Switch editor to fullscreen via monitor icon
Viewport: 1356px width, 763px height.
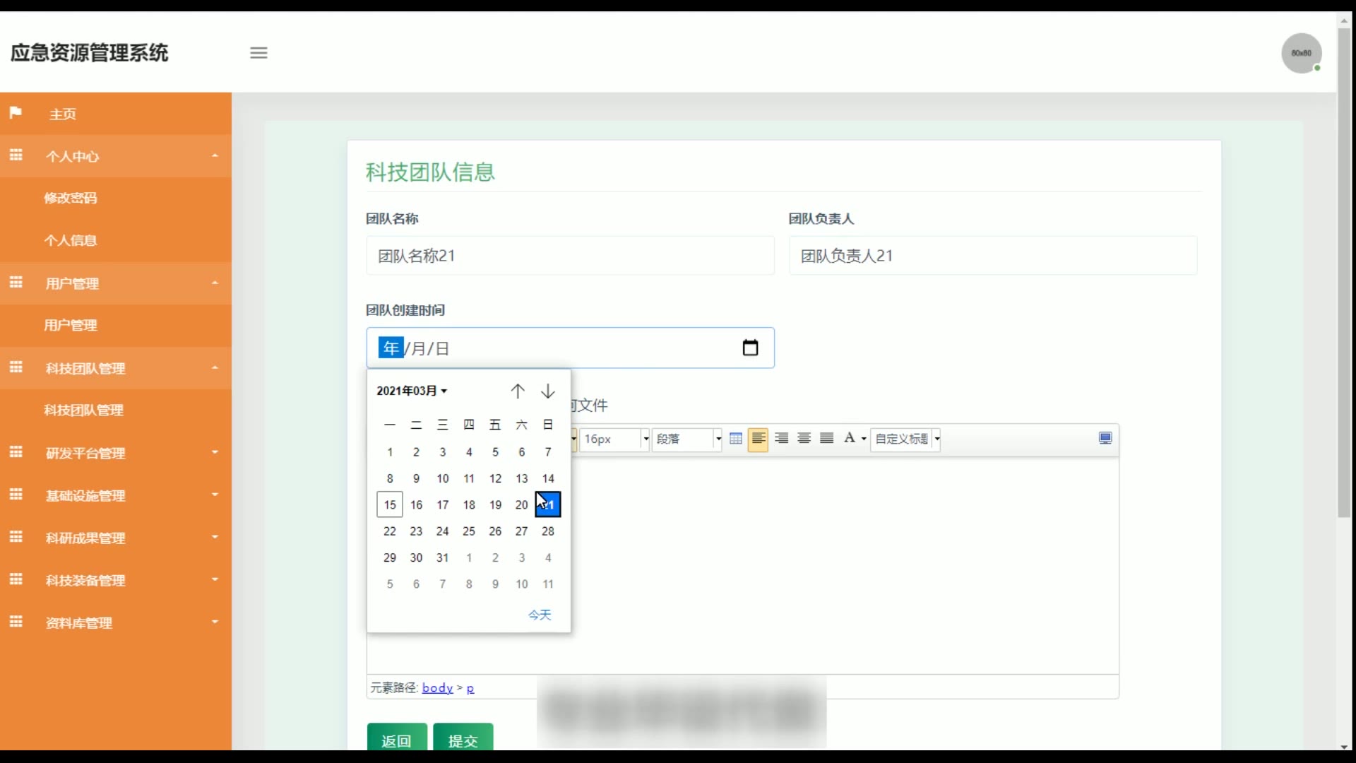1105,439
